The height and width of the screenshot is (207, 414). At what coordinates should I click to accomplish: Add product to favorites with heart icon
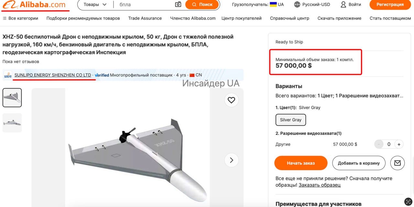pyautogui.click(x=231, y=100)
